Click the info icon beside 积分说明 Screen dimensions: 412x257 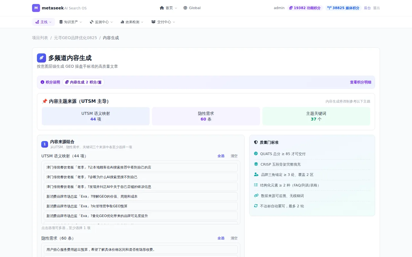[x=42, y=82]
